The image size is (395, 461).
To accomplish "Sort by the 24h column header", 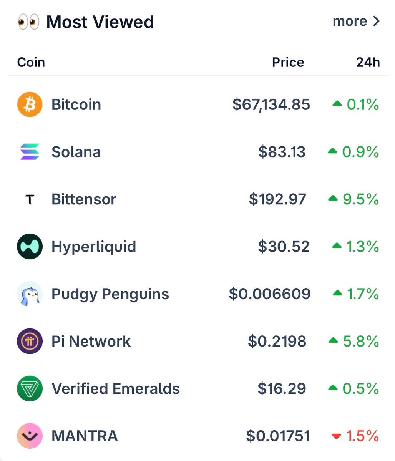I will click(368, 62).
